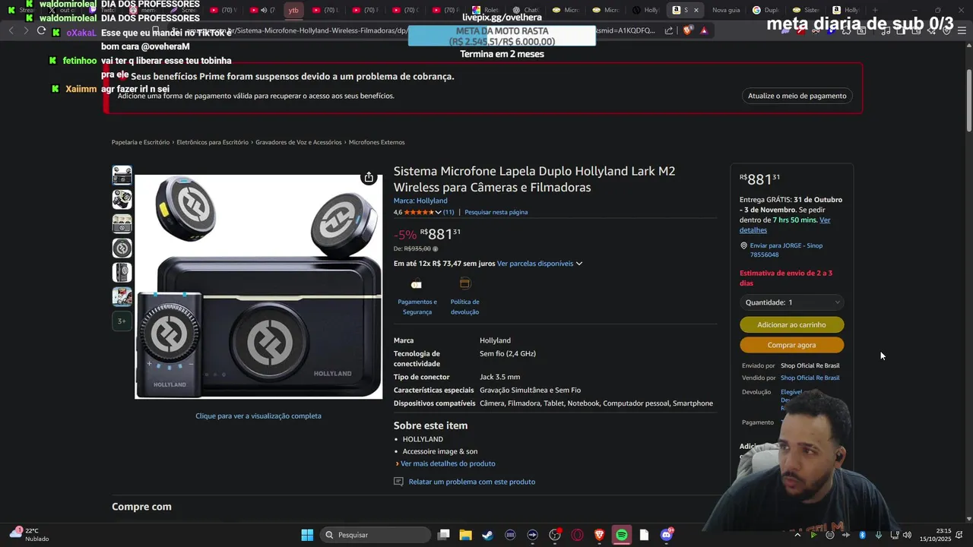Image resolution: width=973 pixels, height=547 pixels.
Task: Click the Brave Shields lion icon
Action: click(x=688, y=30)
